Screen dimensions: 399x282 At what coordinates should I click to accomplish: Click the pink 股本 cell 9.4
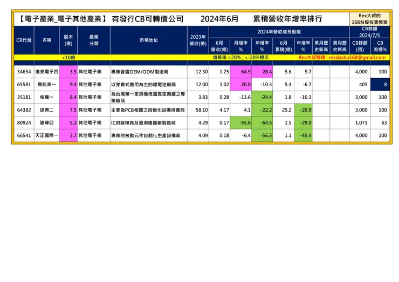click(68, 85)
